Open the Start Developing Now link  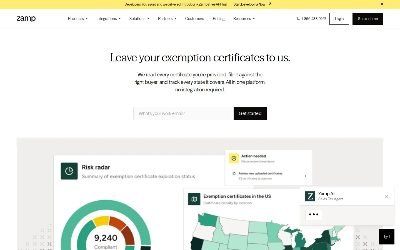pyautogui.click(x=249, y=4)
